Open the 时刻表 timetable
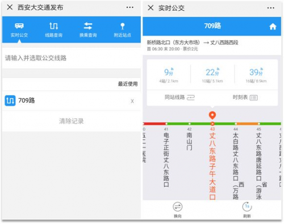This screenshot has height=224, width=284. pos(245,98)
